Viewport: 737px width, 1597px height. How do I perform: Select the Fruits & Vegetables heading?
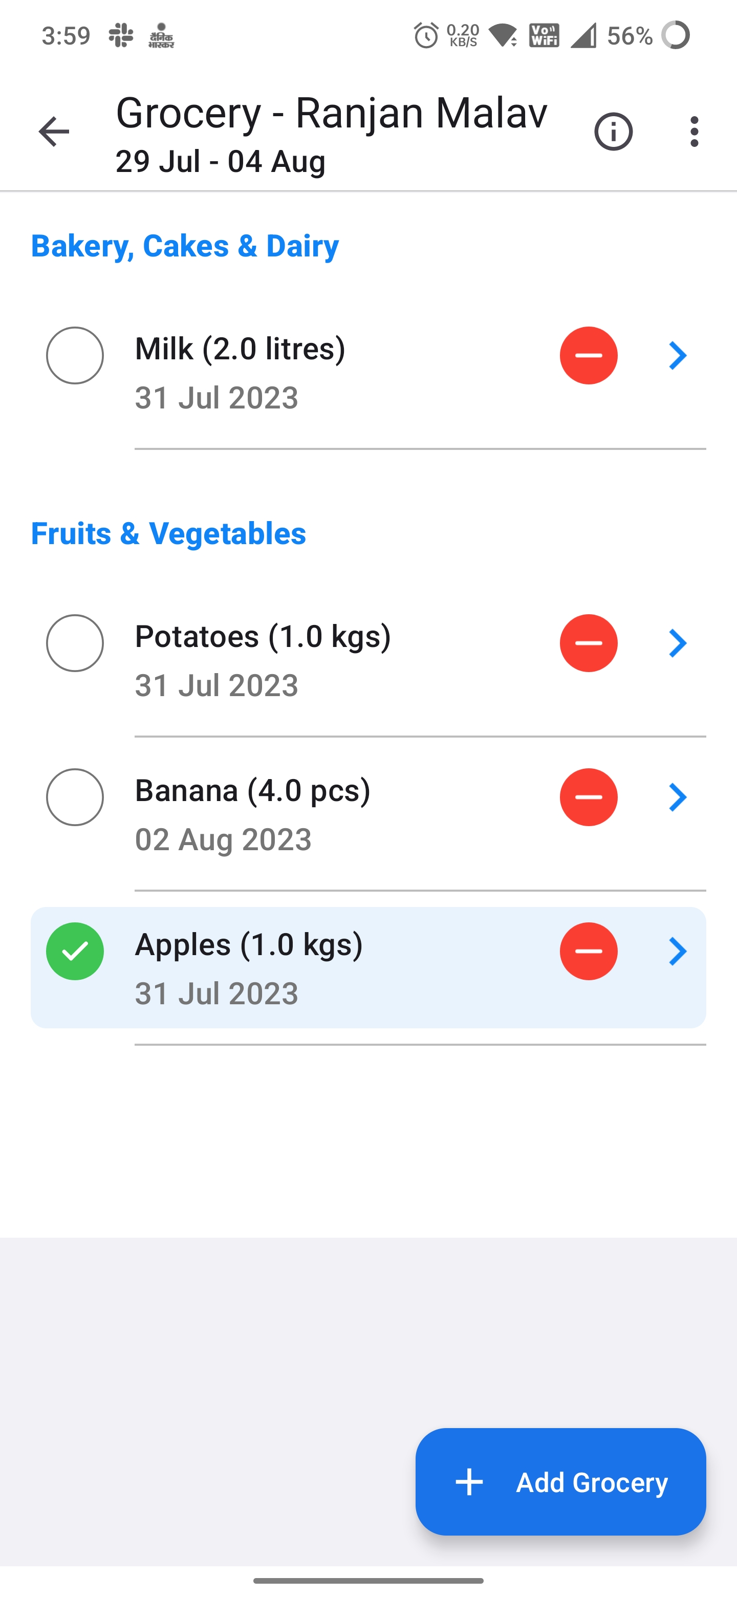(x=168, y=534)
